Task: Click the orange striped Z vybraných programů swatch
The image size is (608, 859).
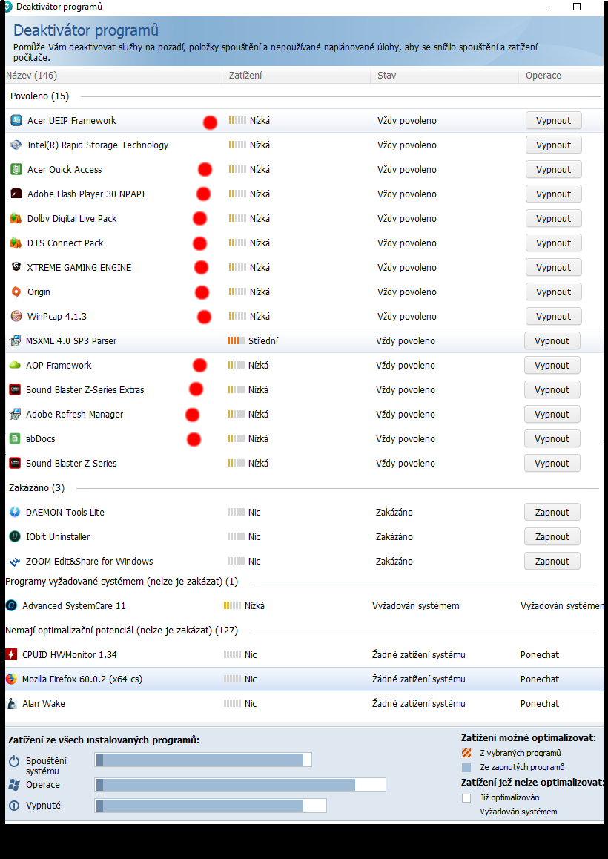Action: coord(466,753)
